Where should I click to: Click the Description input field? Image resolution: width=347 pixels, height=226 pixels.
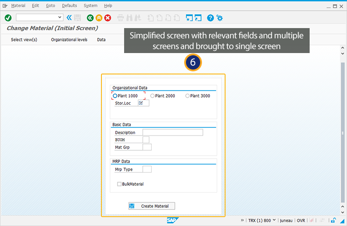click(173, 132)
